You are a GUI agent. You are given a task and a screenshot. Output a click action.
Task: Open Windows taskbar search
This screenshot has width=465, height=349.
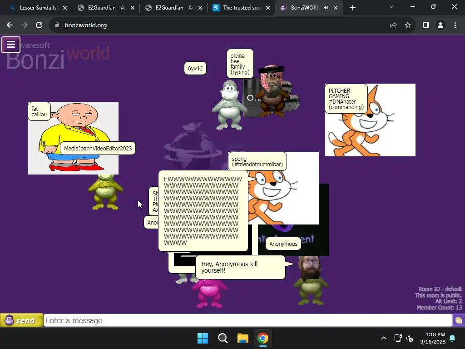point(223,338)
